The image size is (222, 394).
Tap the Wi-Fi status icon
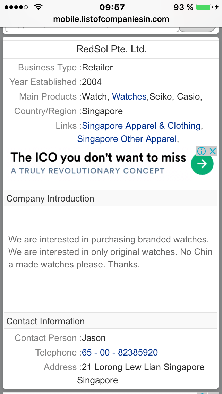coord(38,7)
